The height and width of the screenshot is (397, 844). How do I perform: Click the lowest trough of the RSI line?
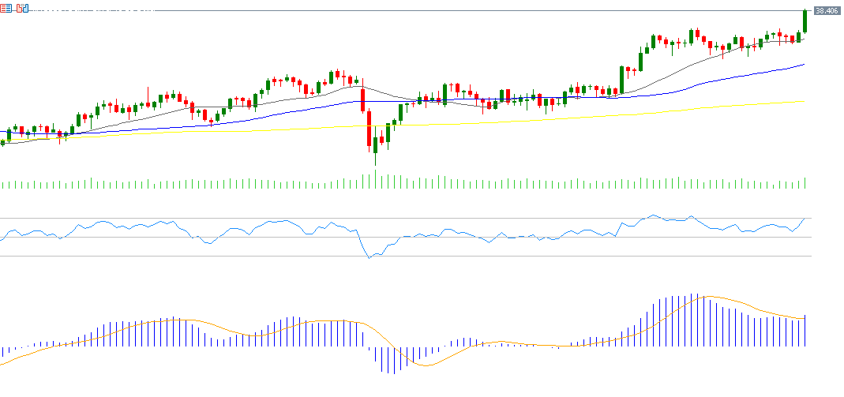click(369, 258)
